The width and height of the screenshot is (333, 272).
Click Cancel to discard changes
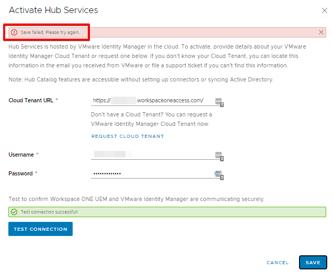[278, 263]
